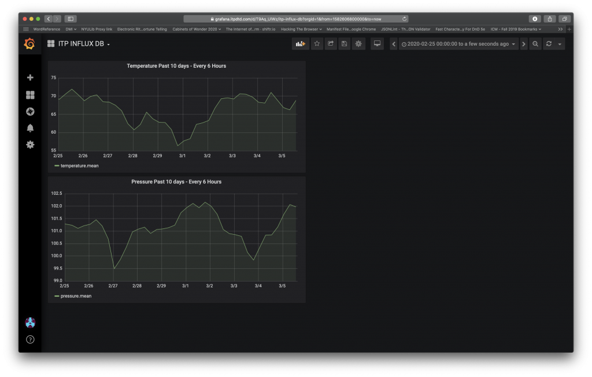Image resolution: width=592 pixels, height=377 pixels.
Task: Expand the refresh interval dropdown arrow
Action: (x=560, y=44)
